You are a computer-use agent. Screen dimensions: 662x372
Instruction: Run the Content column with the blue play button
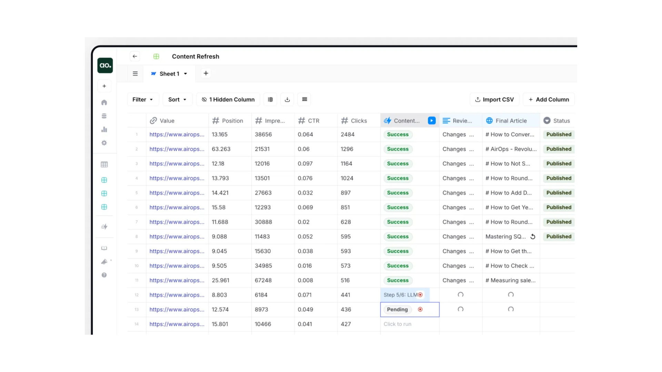pyautogui.click(x=432, y=121)
